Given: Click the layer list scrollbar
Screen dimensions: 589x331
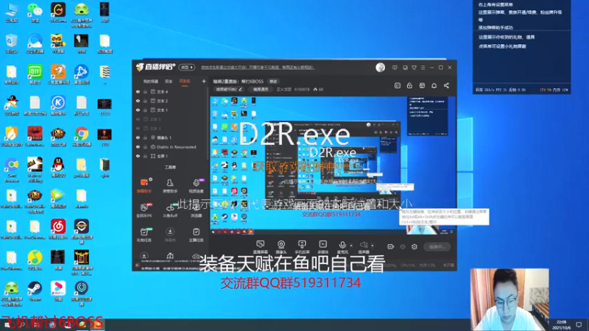Looking at the screenshot, I should point(208,124).
